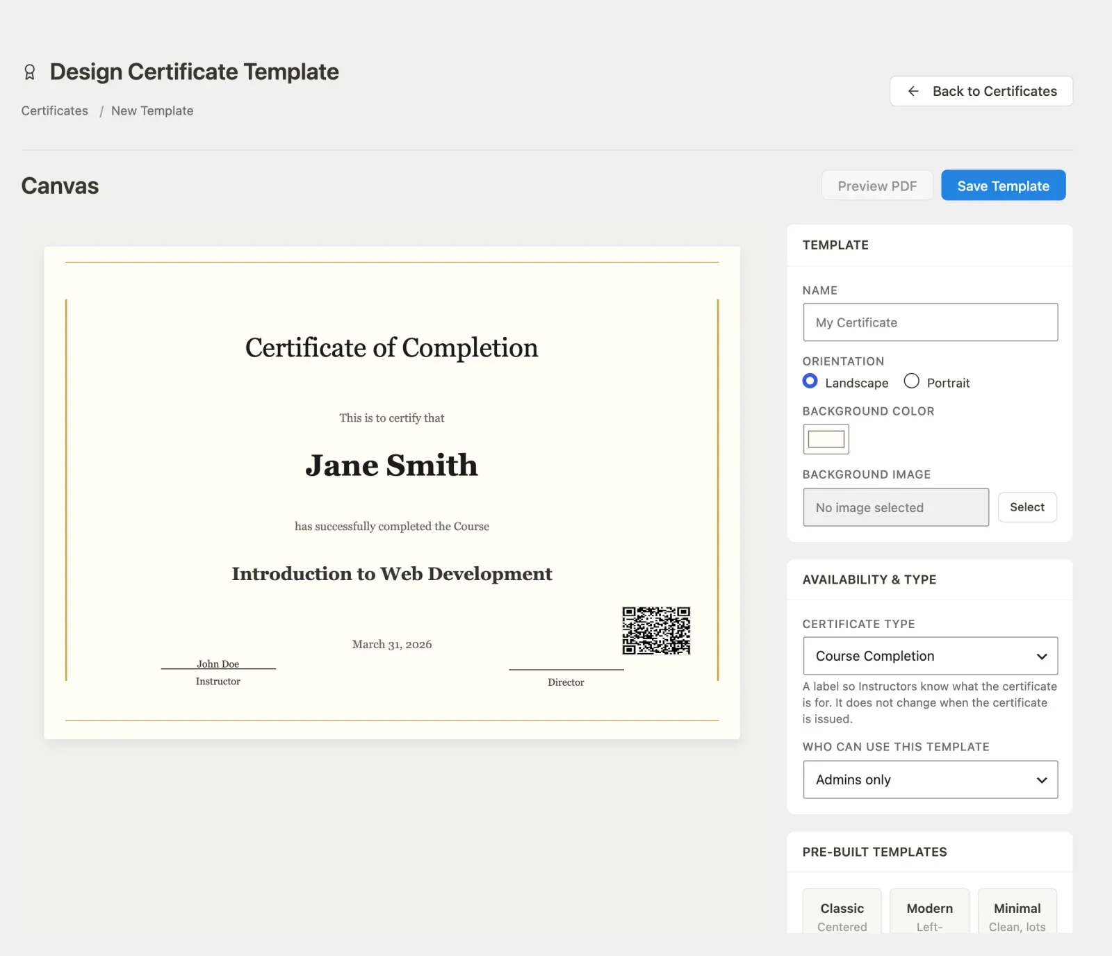Screen dimensions: 1112x956
Task: Click the Save Template button
Action: (x=1004, y=186)
